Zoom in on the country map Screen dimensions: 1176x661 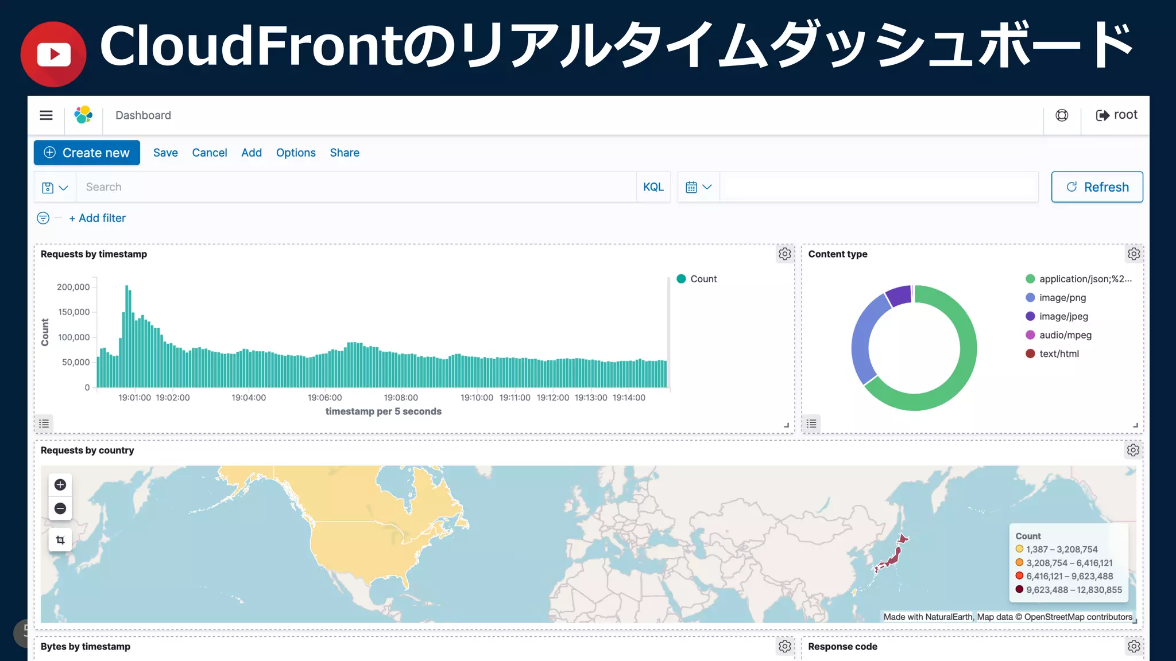(60, 485)
